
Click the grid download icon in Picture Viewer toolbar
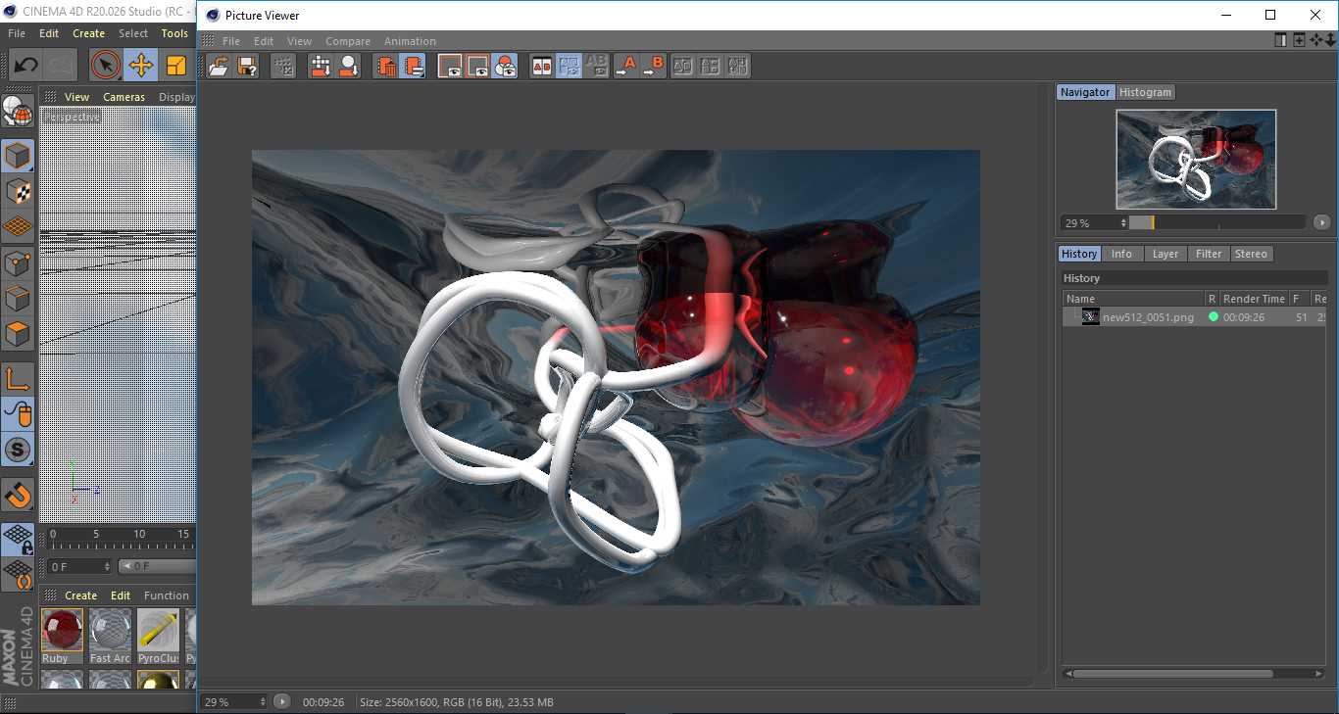click(321, 66)
